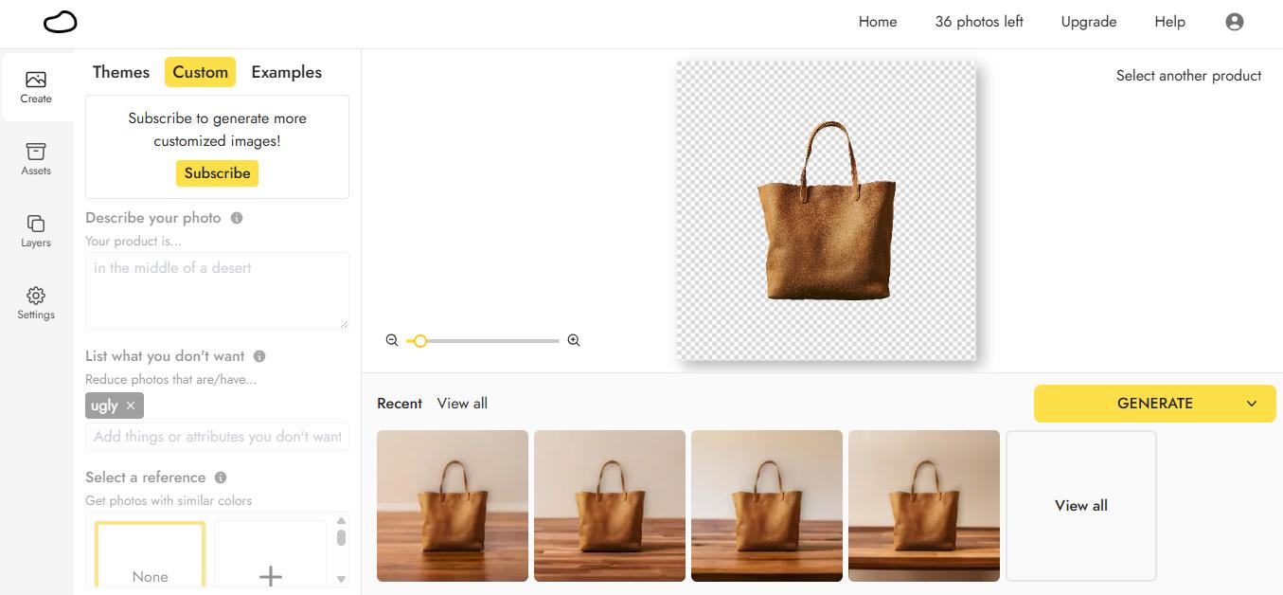Image resolution: width=1283 pixels, height=595 pixels.
Task: Click the 'Add things or attributes' input field
Action: [x=217, y=437]
